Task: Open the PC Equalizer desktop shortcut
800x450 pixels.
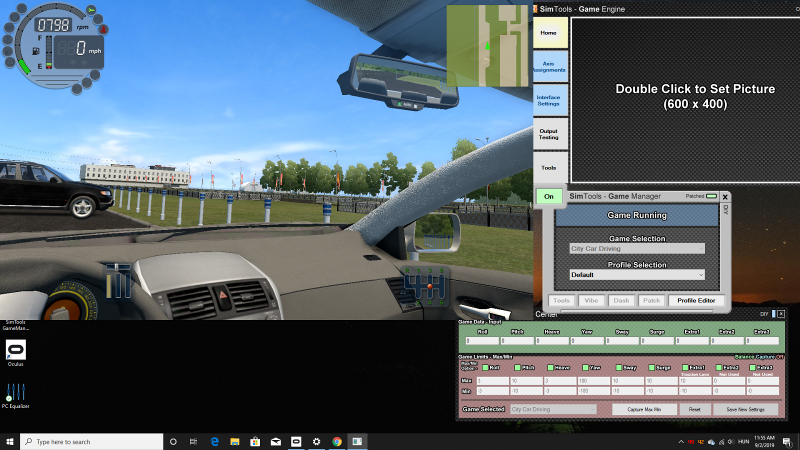Action: click(15, 396)
